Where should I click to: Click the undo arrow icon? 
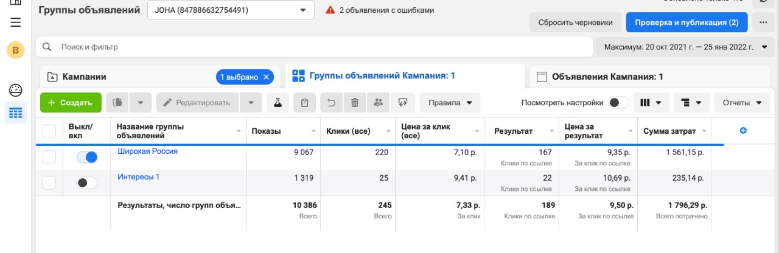coord(331,103)
